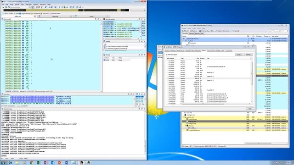Collapse the idaq.exe tree node
Viewport: 294px width, 165px height.
pos(186,126)
